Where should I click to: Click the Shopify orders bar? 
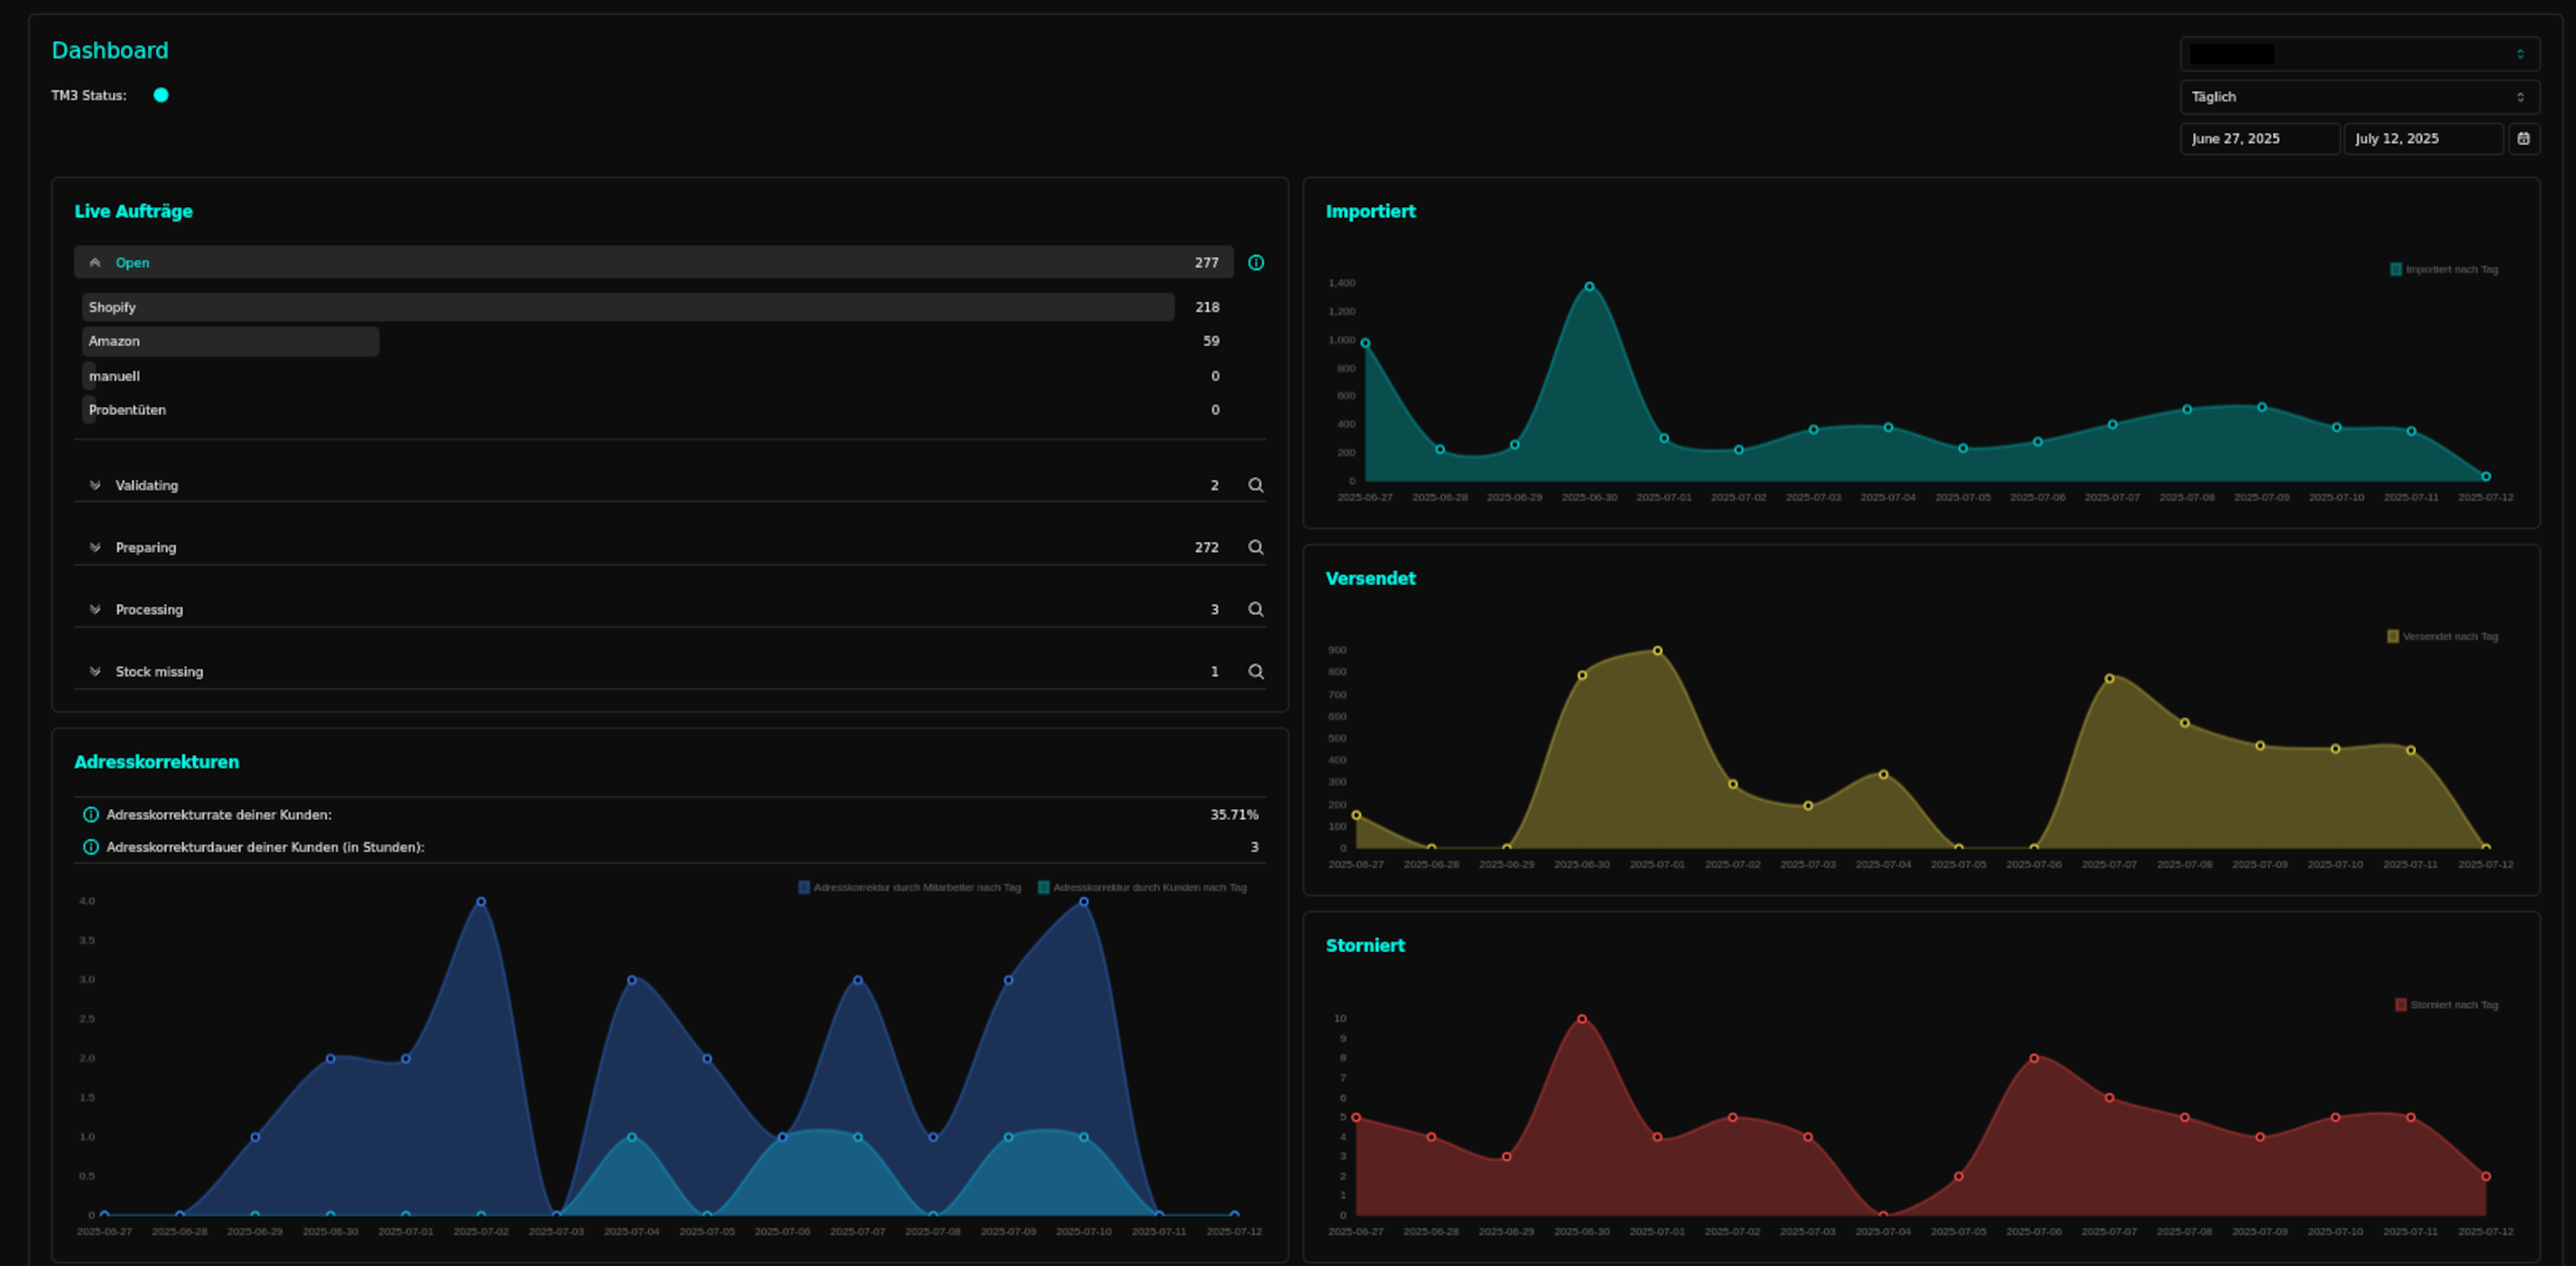(627, 307)
